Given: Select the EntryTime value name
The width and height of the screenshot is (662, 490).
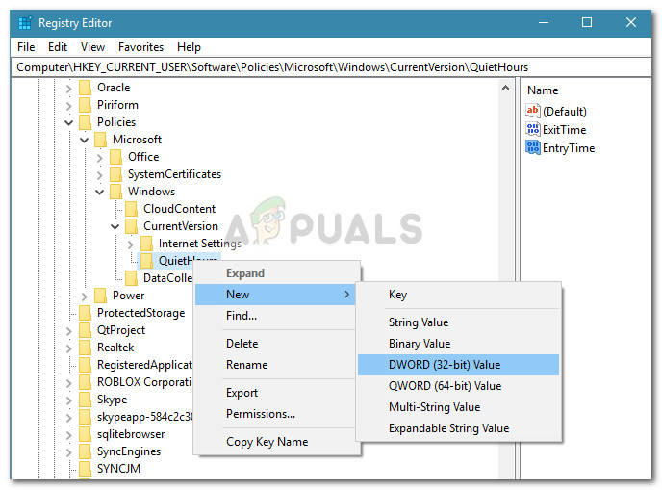Looking at the screenshot, I should click(x=569, y=148).
